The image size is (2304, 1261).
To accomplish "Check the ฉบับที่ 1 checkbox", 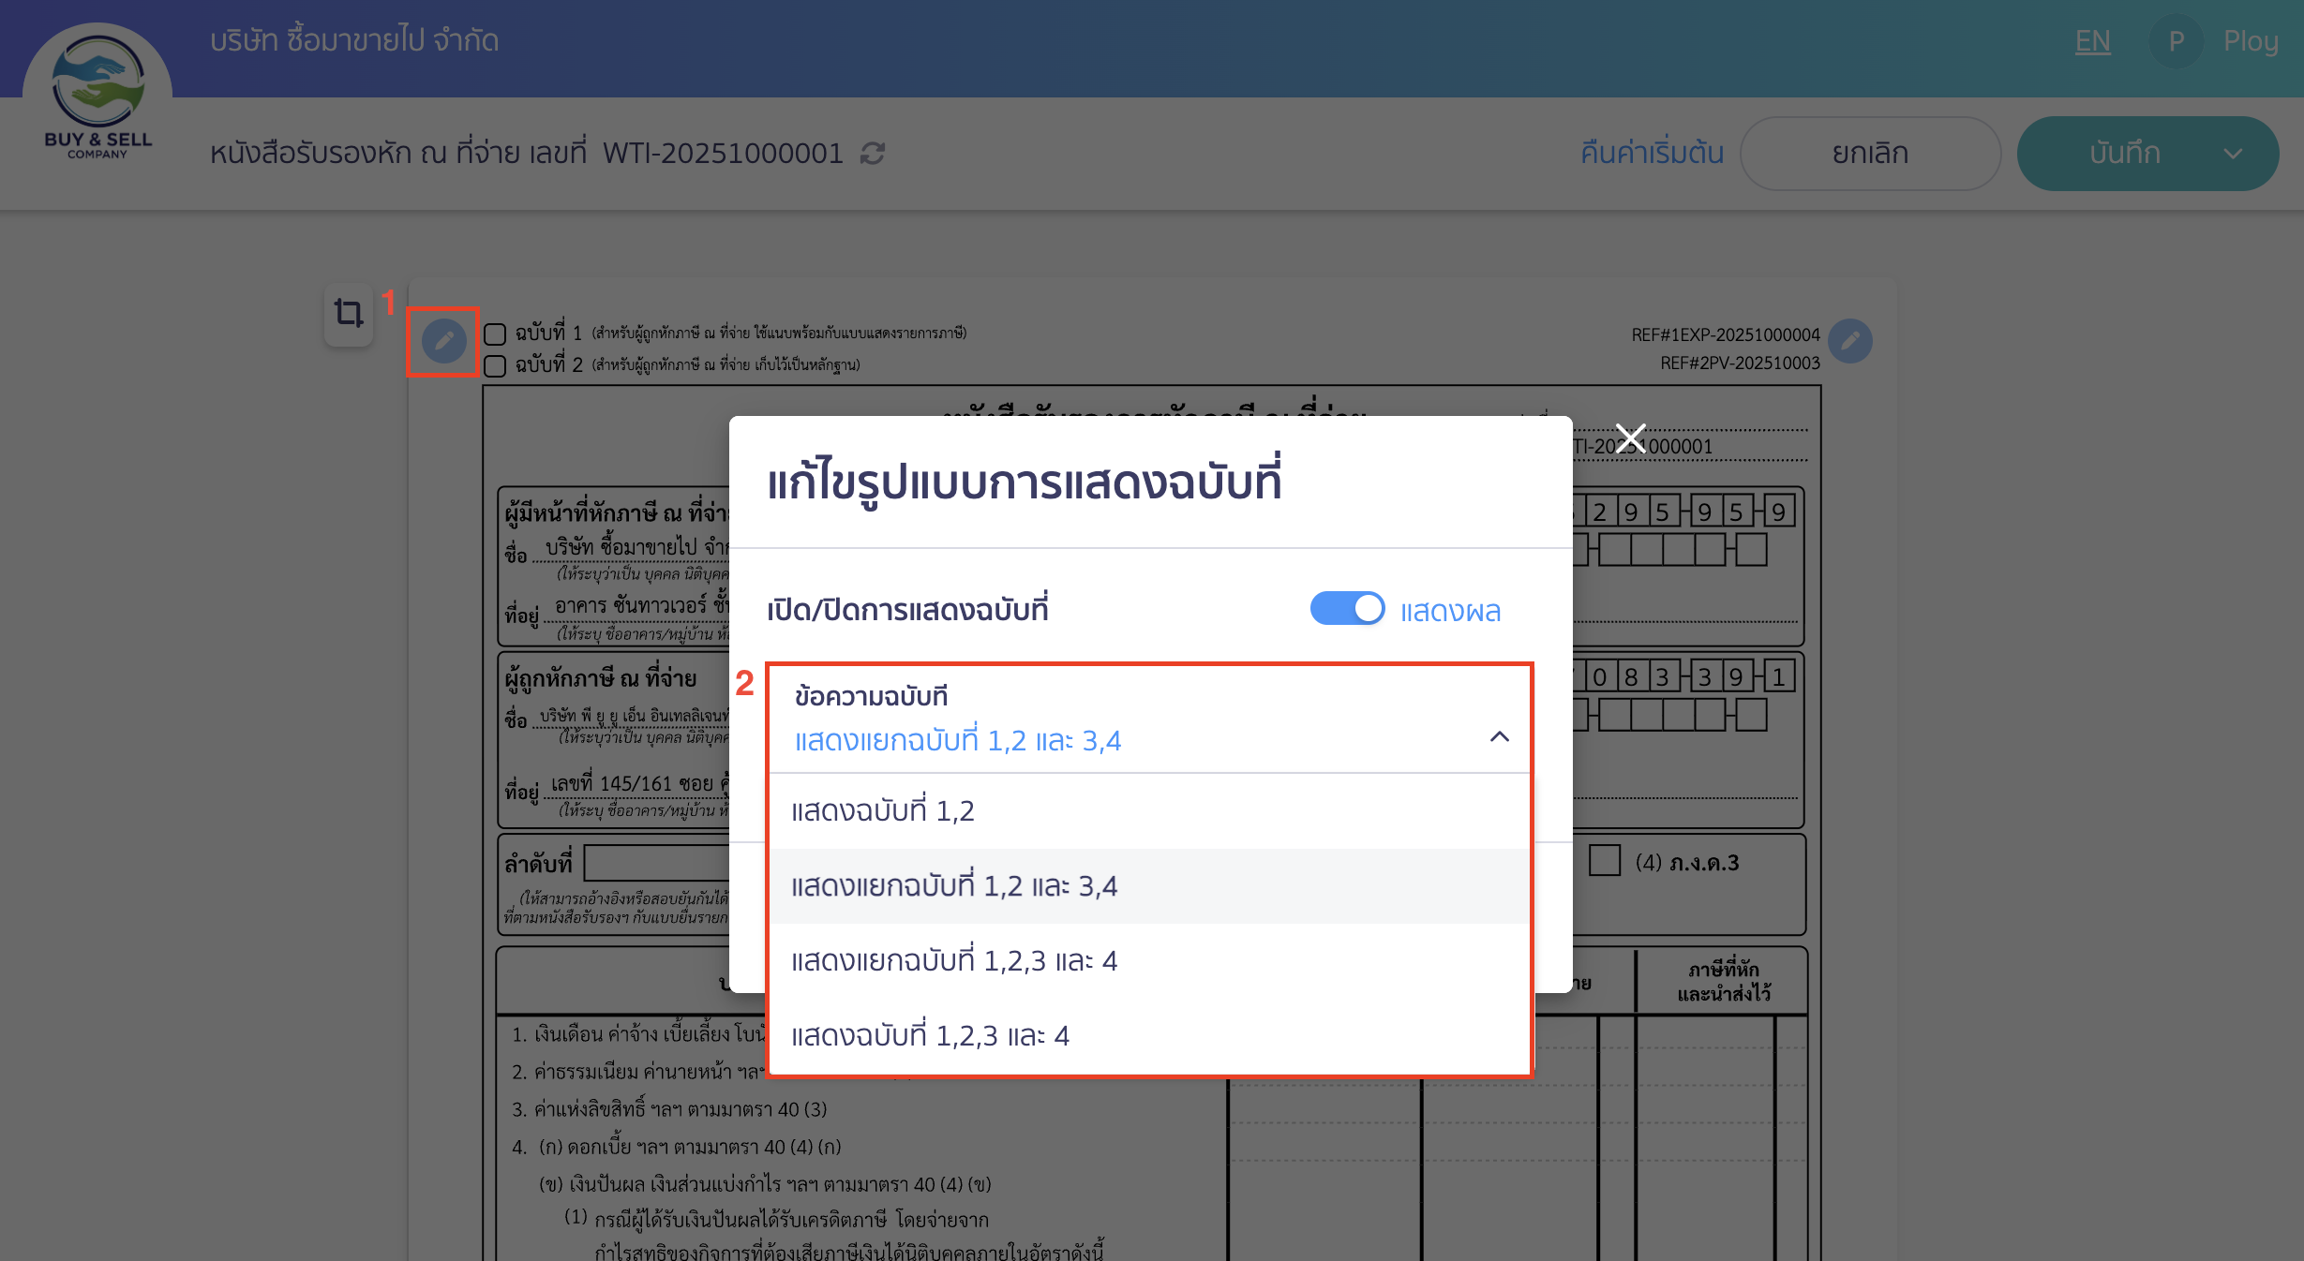I will (x=495, y=333).
